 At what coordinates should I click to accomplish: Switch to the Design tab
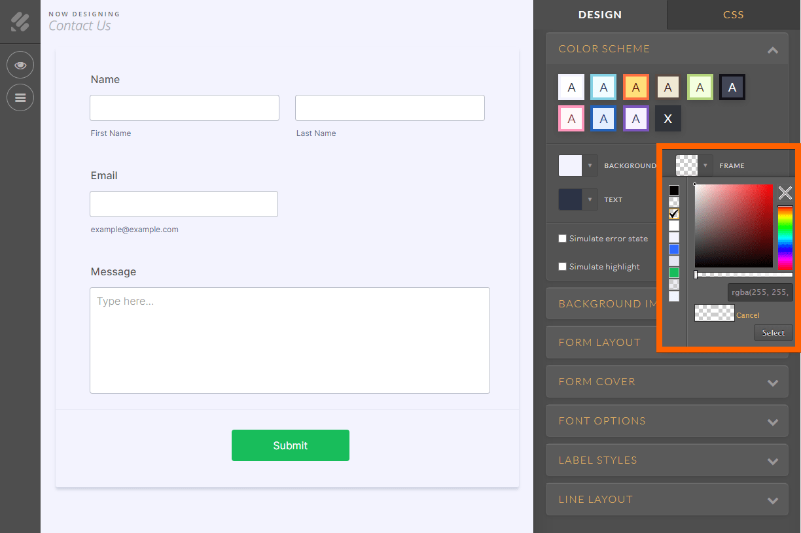point(600,14)
